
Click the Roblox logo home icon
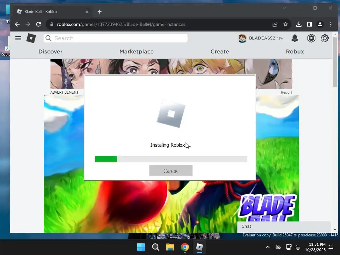31,39
